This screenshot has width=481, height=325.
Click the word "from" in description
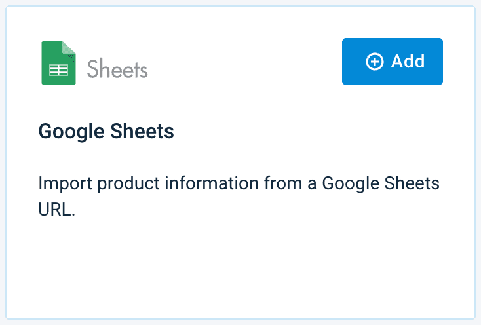281,183
